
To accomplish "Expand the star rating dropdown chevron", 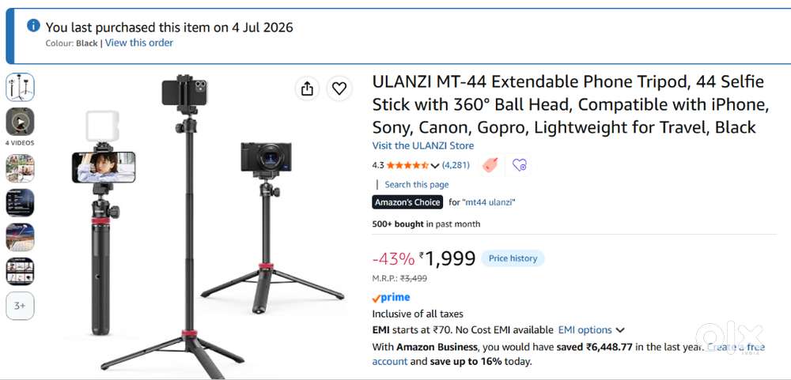I will (x=435, y=165).
